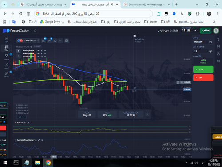Screen dimensions: 222x167
Task: Open the indicators list button
Action: click(x=49, y=41)
